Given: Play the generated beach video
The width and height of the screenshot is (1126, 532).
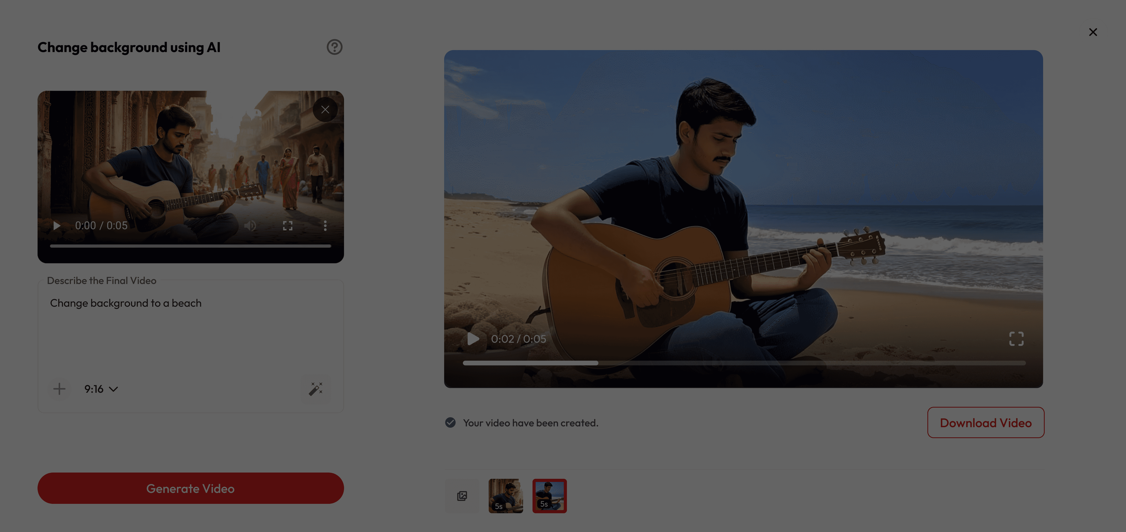Looking at the screenshot, I should click(x=473, y=339).
